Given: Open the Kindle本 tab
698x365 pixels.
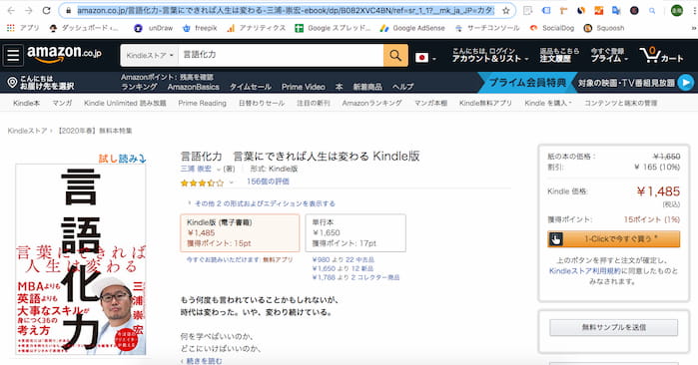Looking at the screenshot, I should [x=26, y=103].
